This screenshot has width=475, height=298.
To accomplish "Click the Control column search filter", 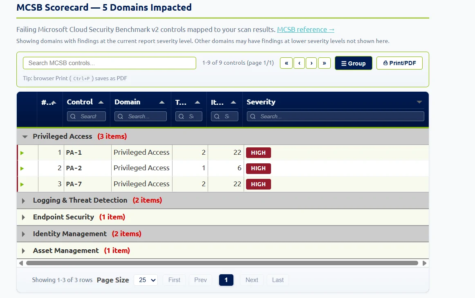I will [86, 116].
